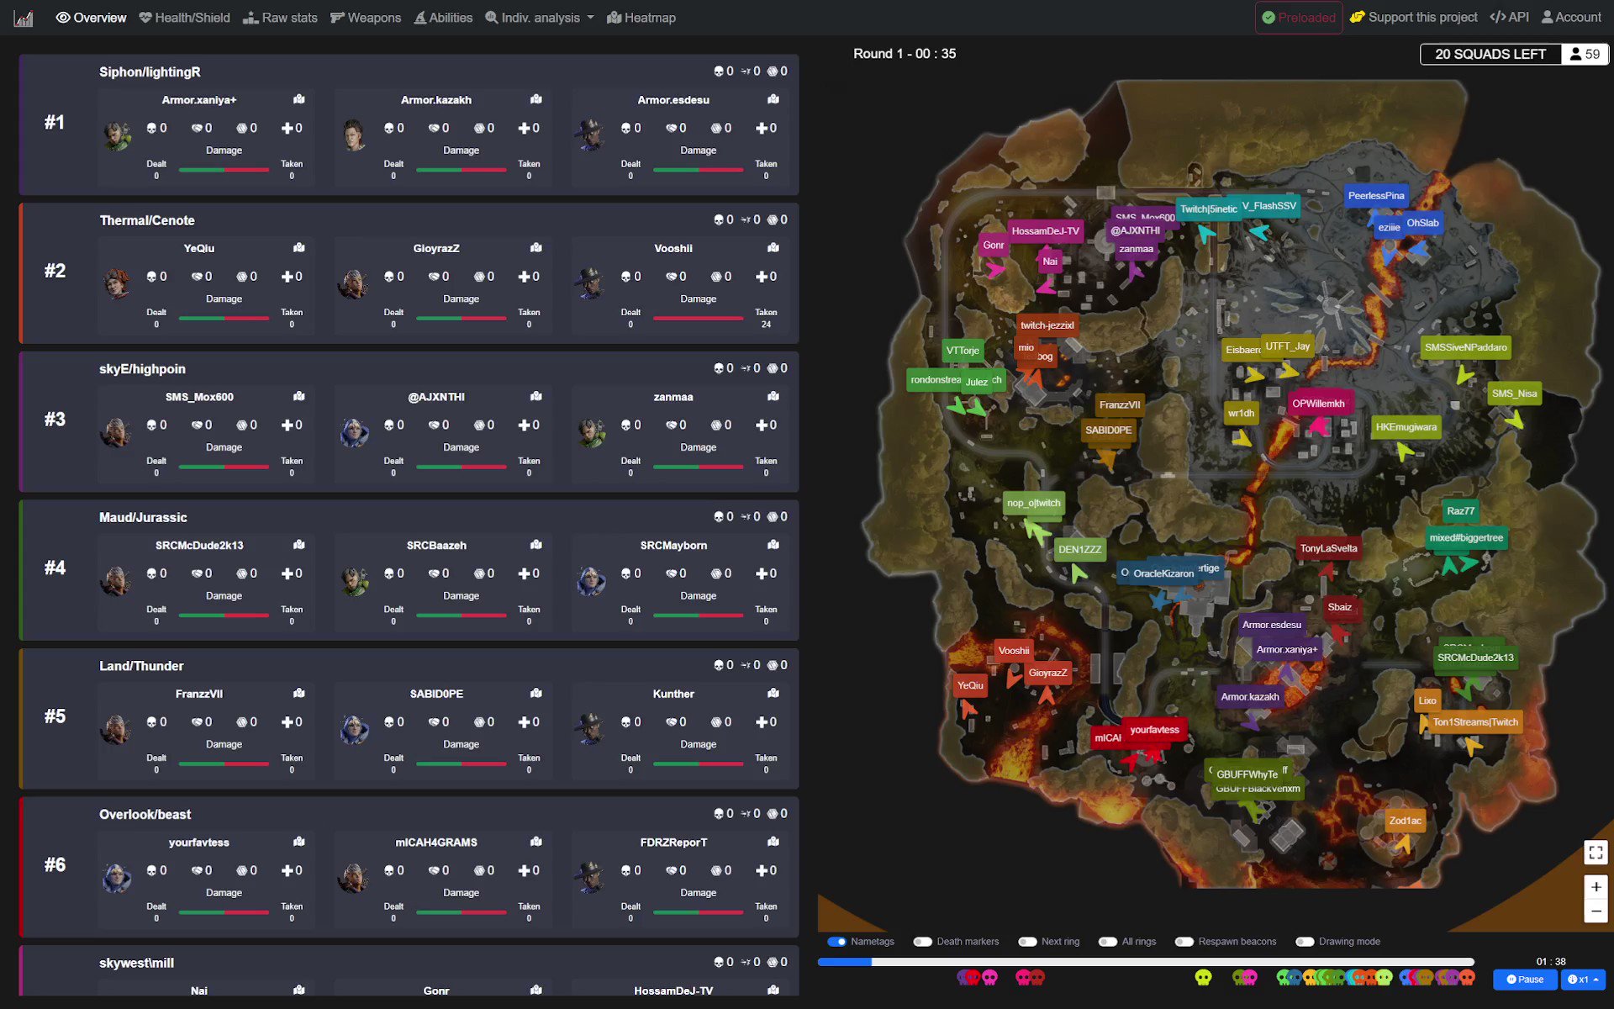
Task: Click camera icon for Armor.esdesu
Action: [x=773, y=99]
